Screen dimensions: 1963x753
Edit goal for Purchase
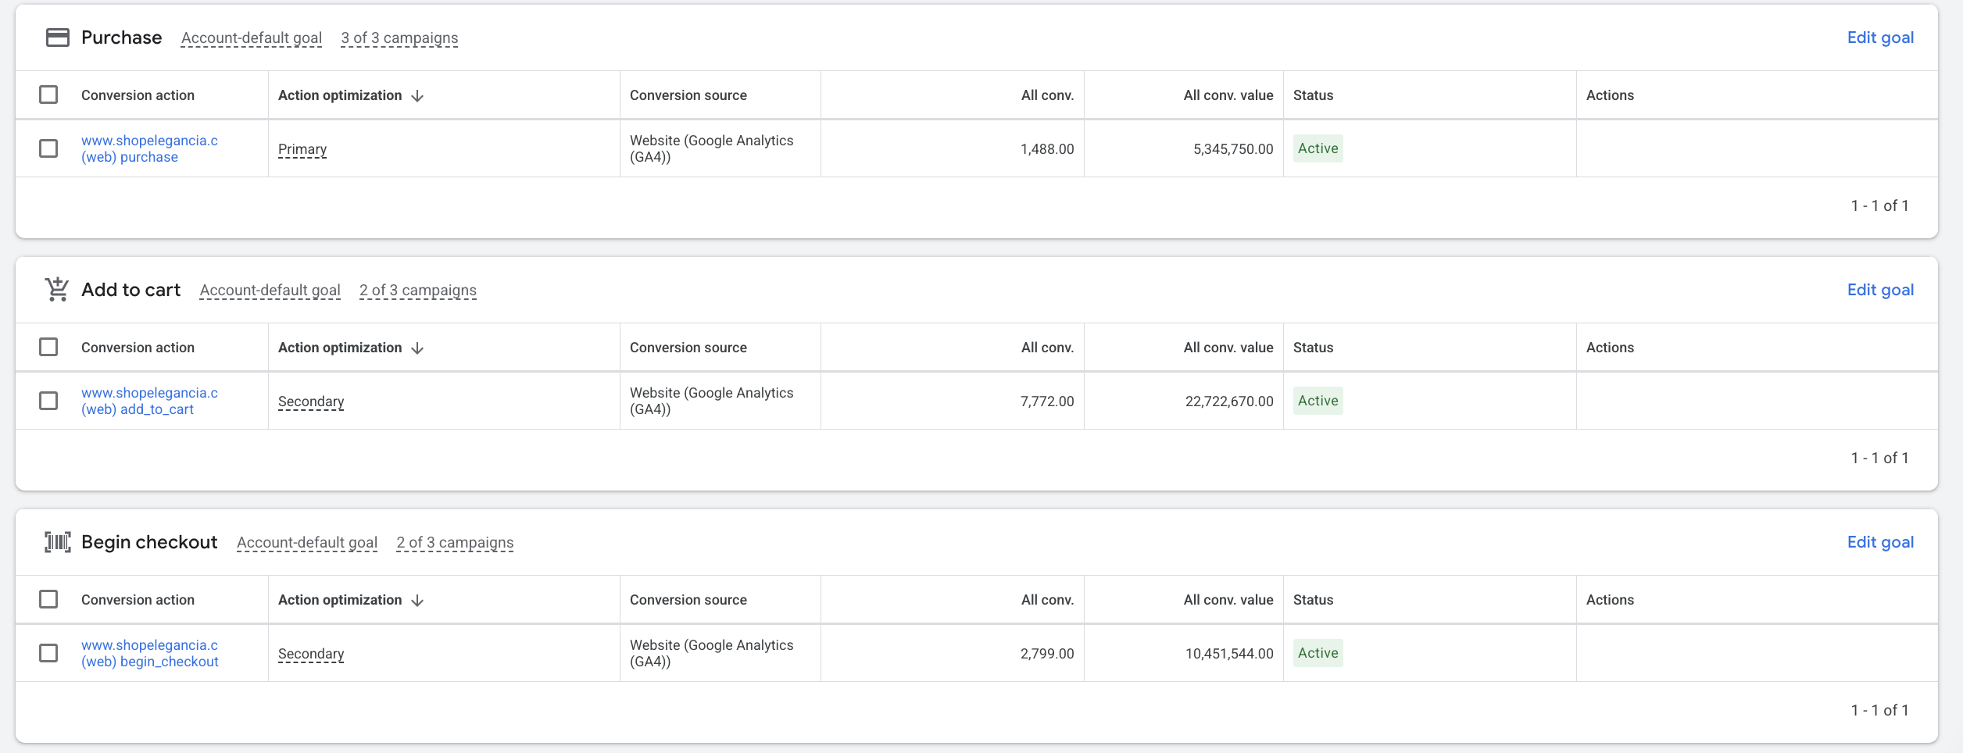pyautogui.click(x=1879, y=37)
